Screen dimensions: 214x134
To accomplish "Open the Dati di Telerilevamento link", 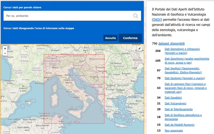I will 179,109.
